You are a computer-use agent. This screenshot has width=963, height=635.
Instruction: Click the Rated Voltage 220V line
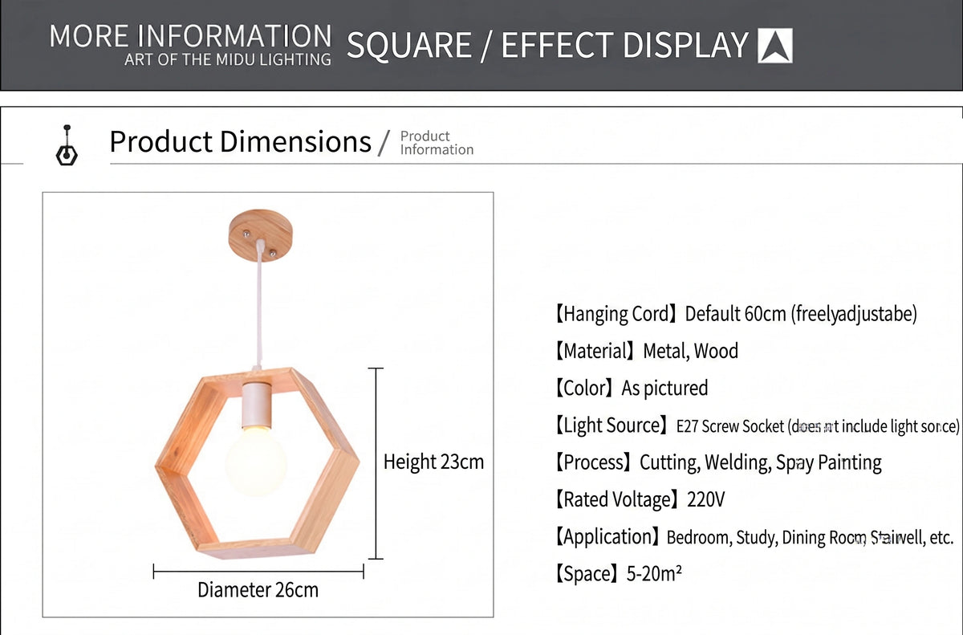[640, 499]
